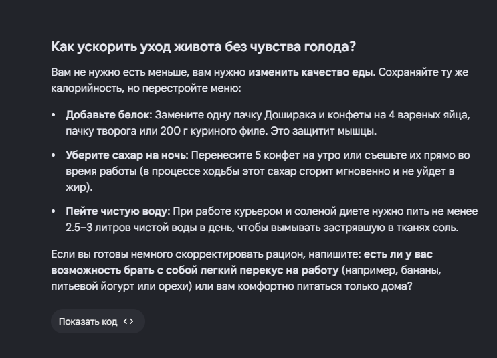Click the bullet dot before Уберите сахар
The width and height of the screenshot is (497, 358).
(x=54, y=155)
